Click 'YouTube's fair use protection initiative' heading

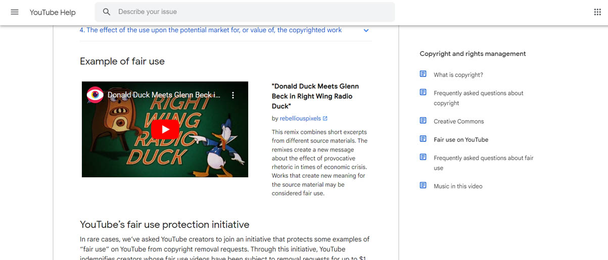click(165, 225)
